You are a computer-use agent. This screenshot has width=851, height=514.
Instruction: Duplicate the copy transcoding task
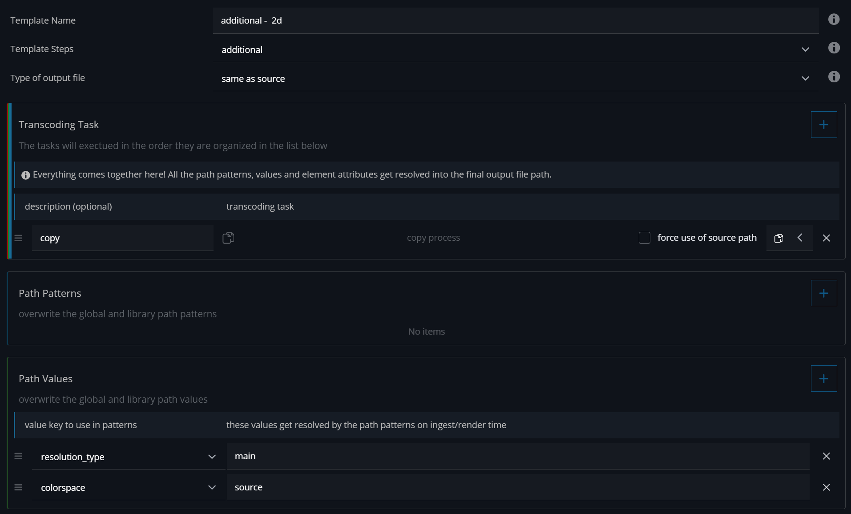pyautogui.click(x=778, y=238)
